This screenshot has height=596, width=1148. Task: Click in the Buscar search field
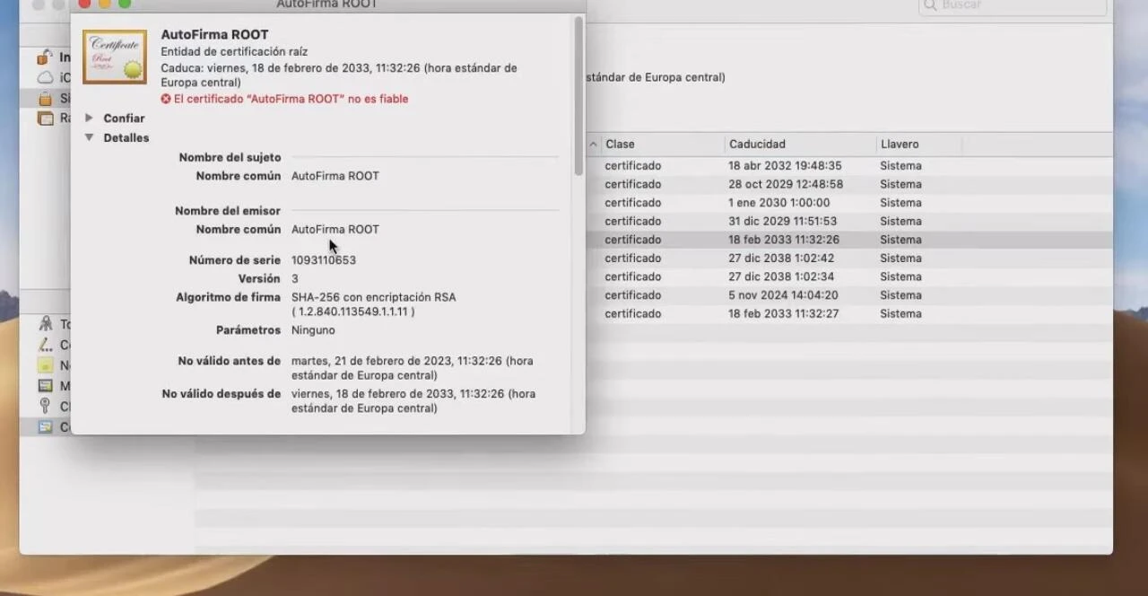[x=1013, y=6]
